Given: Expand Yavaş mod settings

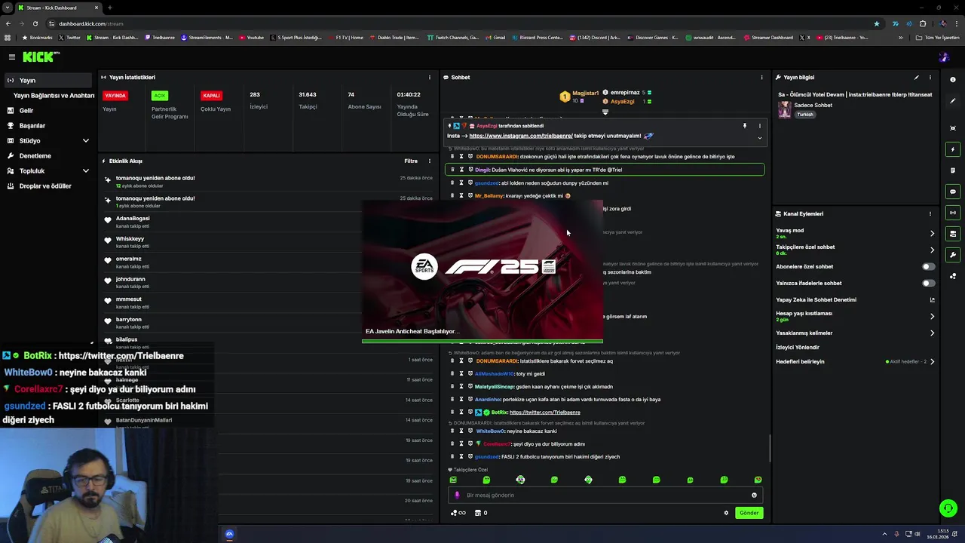Looking at the screenshot, I should pyautogui.click(x=932, y=233).
